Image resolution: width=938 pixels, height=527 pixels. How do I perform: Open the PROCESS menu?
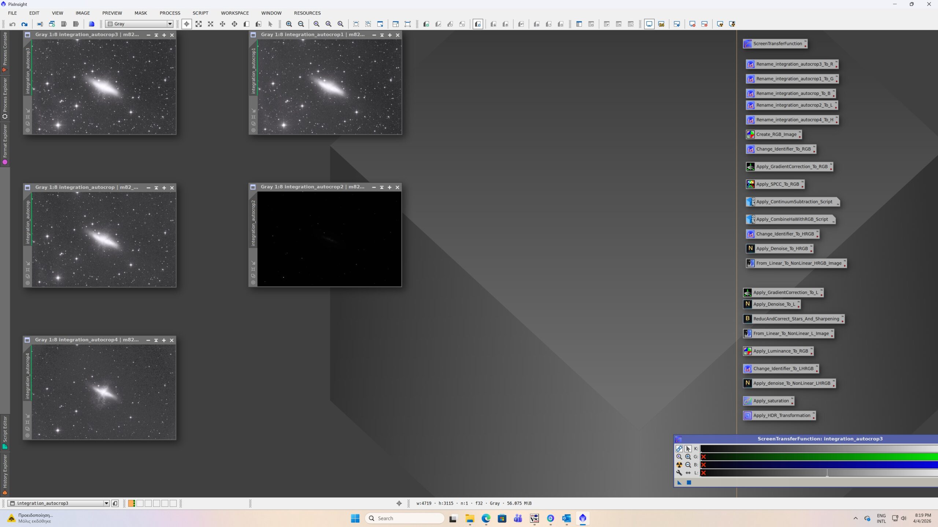coord(170,13)
